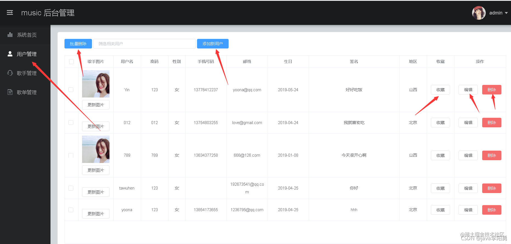
Task: Click phone number 13854173655
Action: [206, 210]
